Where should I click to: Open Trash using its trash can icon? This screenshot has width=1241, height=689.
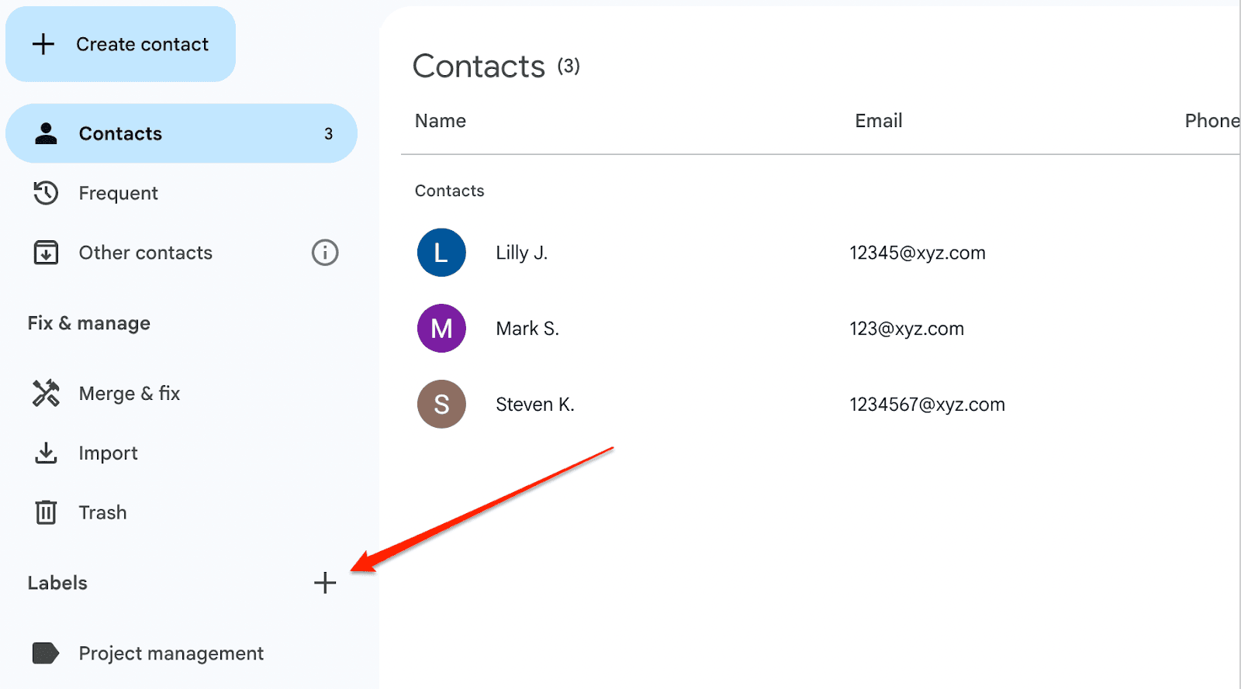46,512
